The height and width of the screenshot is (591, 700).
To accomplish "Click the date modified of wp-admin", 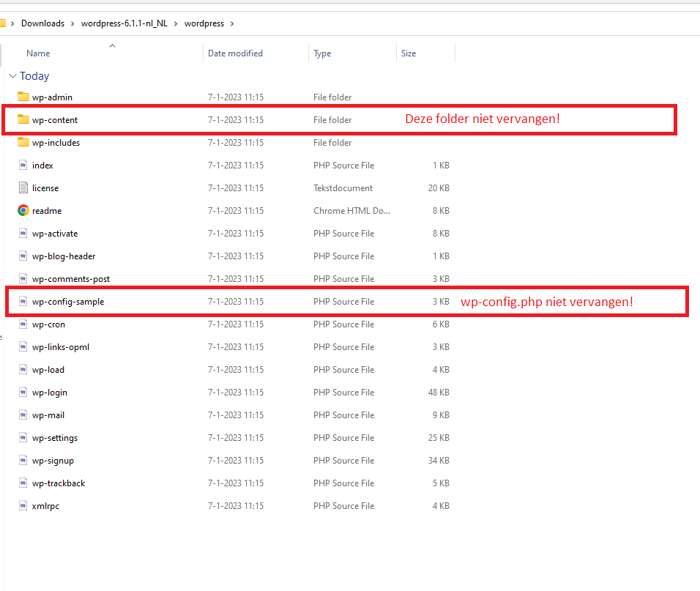I will coord(236,97).
